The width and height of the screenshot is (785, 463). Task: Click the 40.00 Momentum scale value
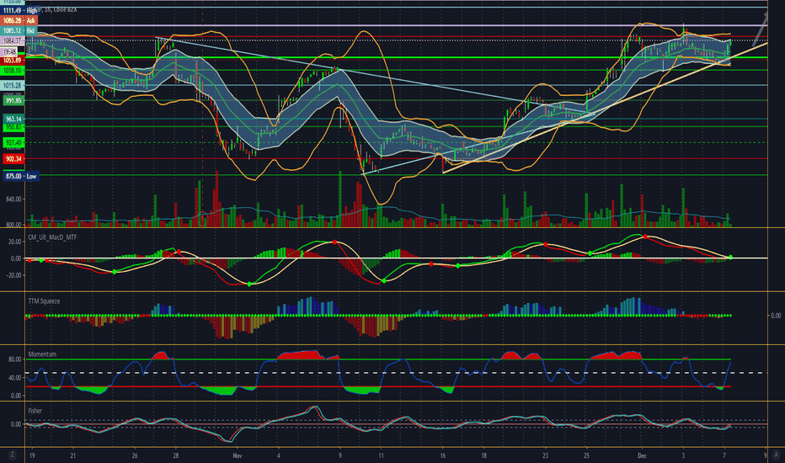14,377
